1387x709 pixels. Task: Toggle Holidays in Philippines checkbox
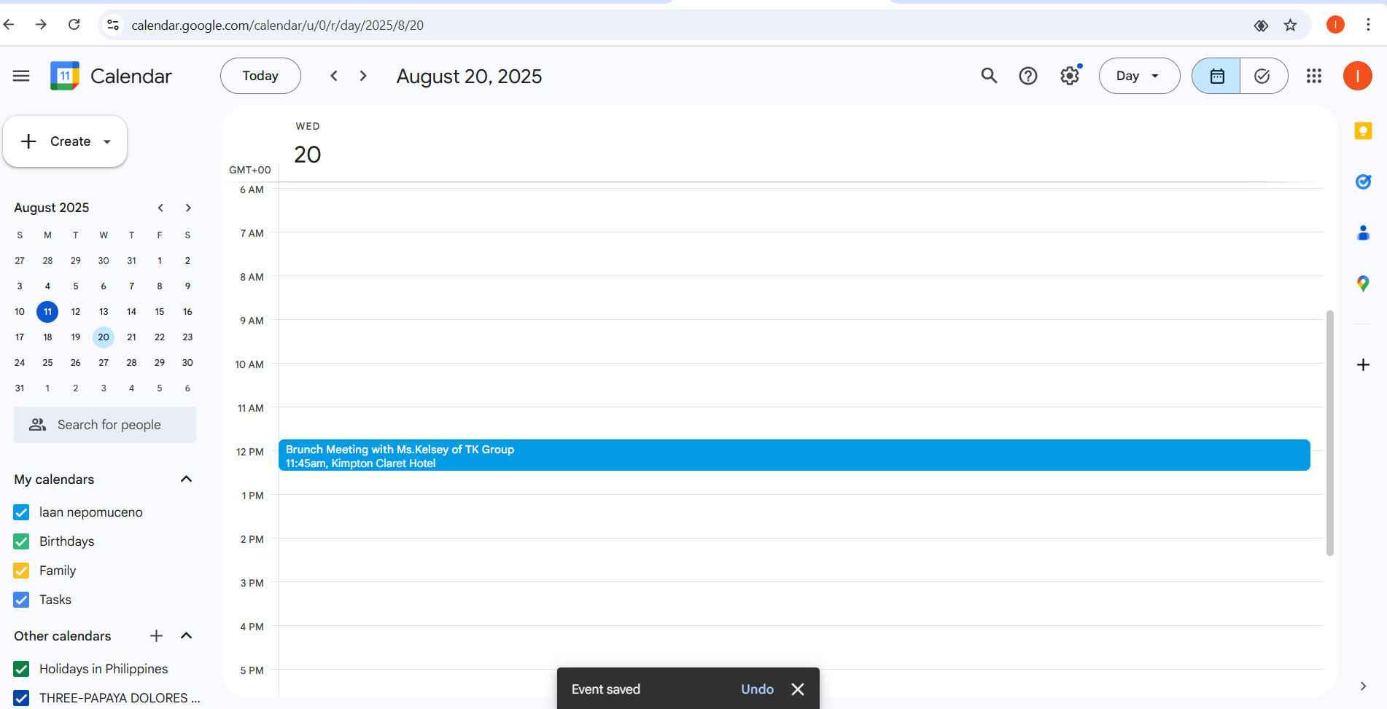coord(21,669)
